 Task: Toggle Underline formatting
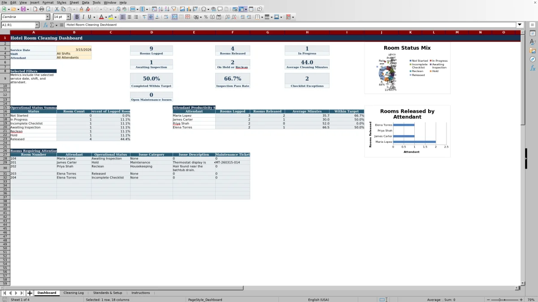[90, 17]
